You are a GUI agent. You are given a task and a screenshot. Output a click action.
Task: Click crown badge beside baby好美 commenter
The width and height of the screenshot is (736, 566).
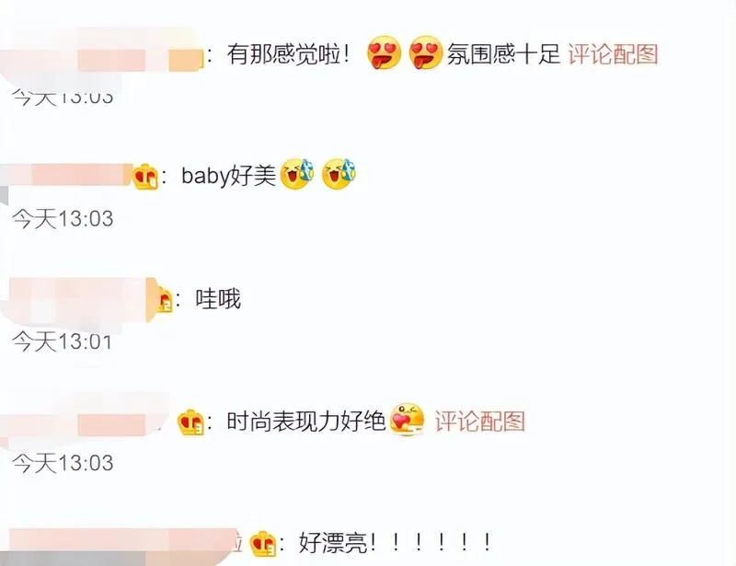tap(145, 177)
